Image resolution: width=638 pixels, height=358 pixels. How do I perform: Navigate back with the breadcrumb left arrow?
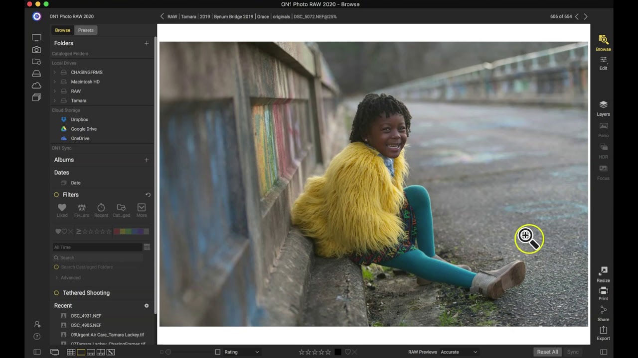pos(162,16)
